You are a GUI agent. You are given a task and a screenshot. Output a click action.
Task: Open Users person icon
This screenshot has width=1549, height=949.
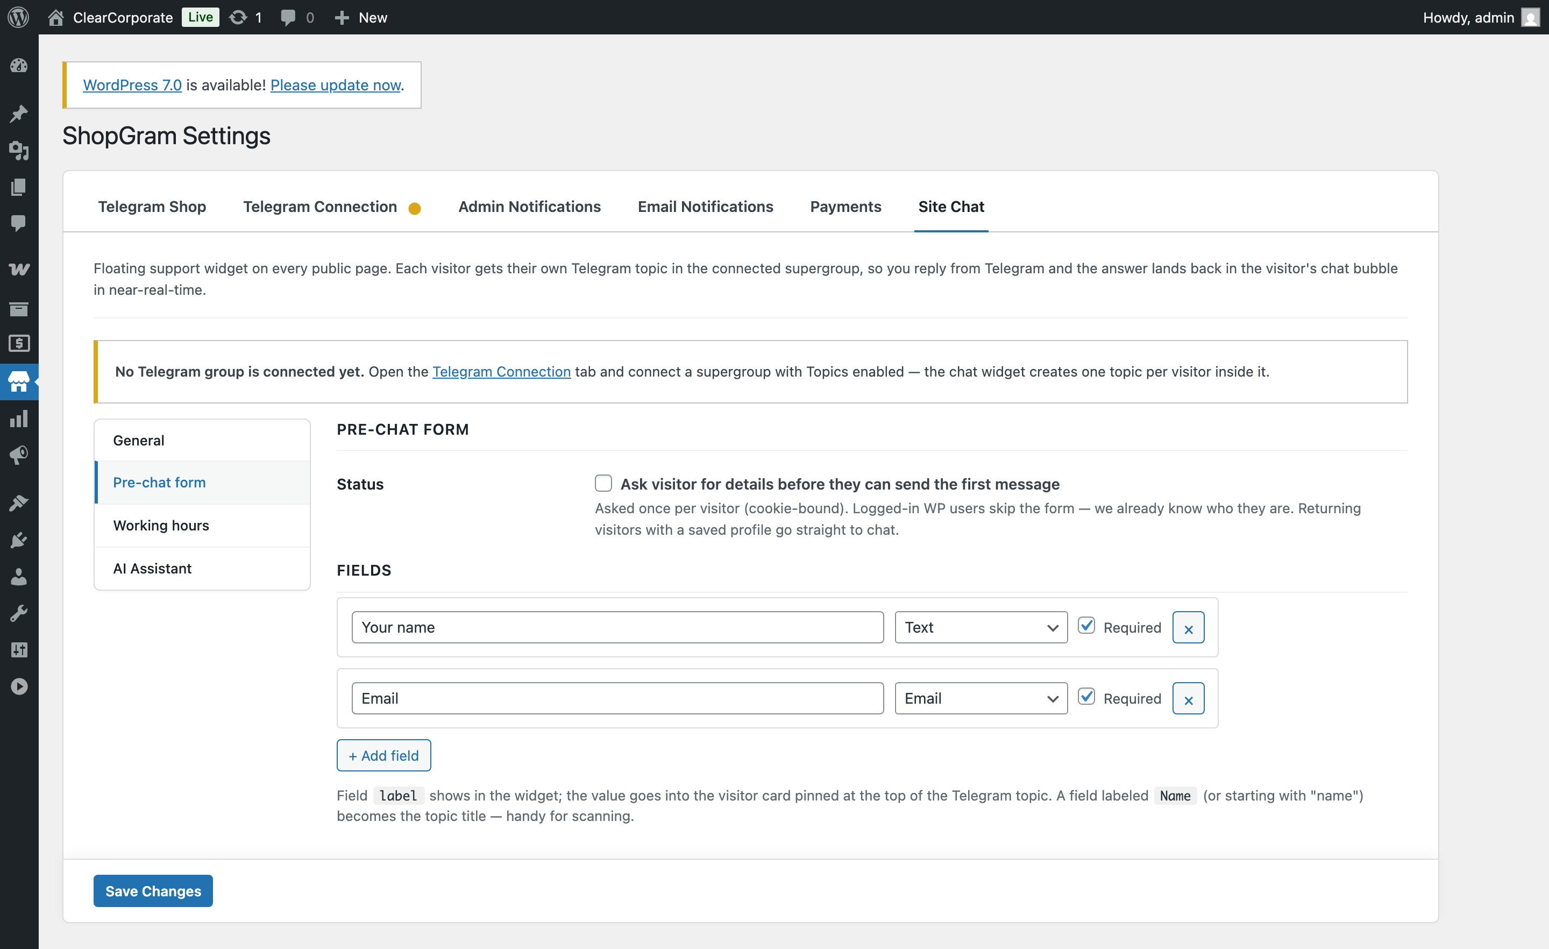pyautogui.click(x=19, y=576)
